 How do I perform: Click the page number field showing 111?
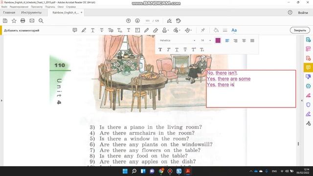[147, 21]
